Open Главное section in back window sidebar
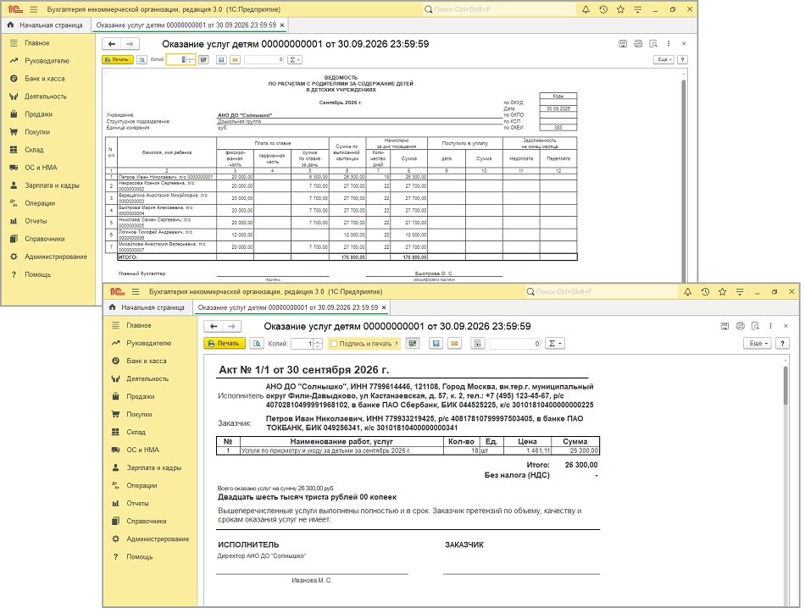This screenshot has width=805, height=613. [37, 43]
